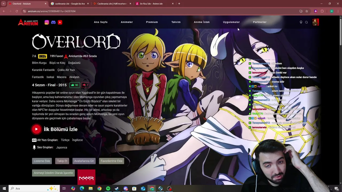The width and height of the screenshot is (342, 192).
Task: Select Büyü ve Kılıç genre tag
Action: pos(57,63)
